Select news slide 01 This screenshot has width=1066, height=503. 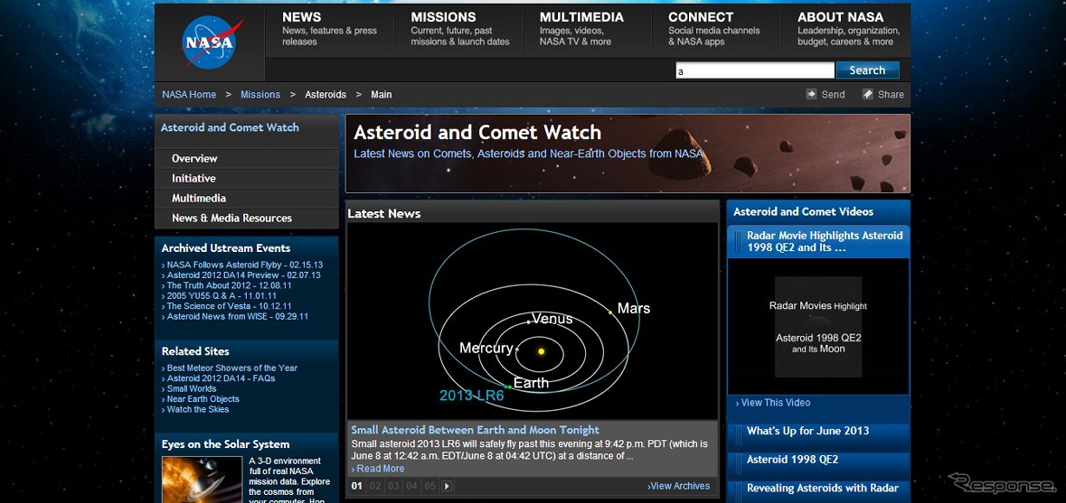coord(357,486)
